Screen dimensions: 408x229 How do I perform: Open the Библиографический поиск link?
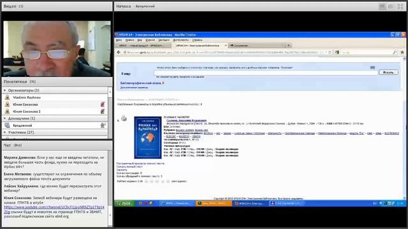(141, 83)
